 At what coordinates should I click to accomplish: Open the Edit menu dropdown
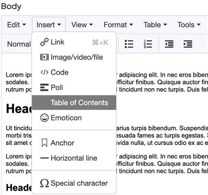coord(17,25)
